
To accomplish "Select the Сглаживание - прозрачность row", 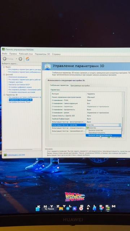I will click(x=86, y=110).
